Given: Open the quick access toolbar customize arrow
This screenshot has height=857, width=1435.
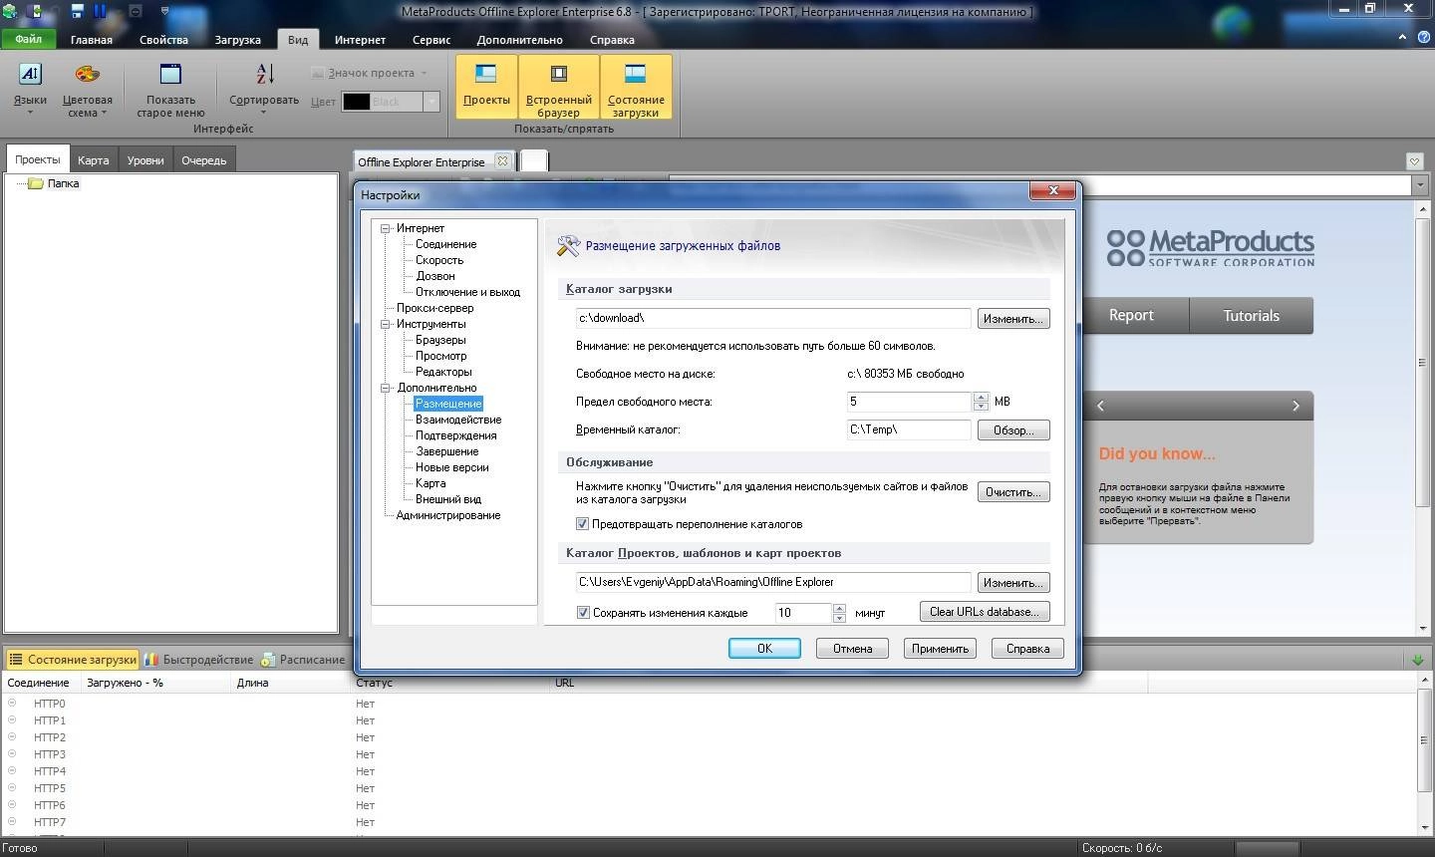Looking at the screenshot, I should click(164, 11).
